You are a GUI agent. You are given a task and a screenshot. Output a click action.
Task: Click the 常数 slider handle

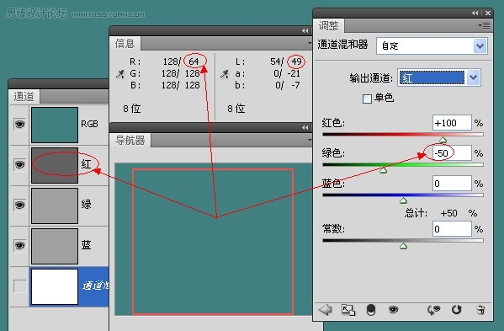(x=403, y=246)
